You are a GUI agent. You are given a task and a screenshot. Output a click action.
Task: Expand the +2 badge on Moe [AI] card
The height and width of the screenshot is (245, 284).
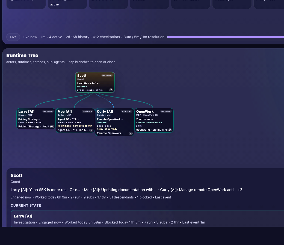coord(91,130)
